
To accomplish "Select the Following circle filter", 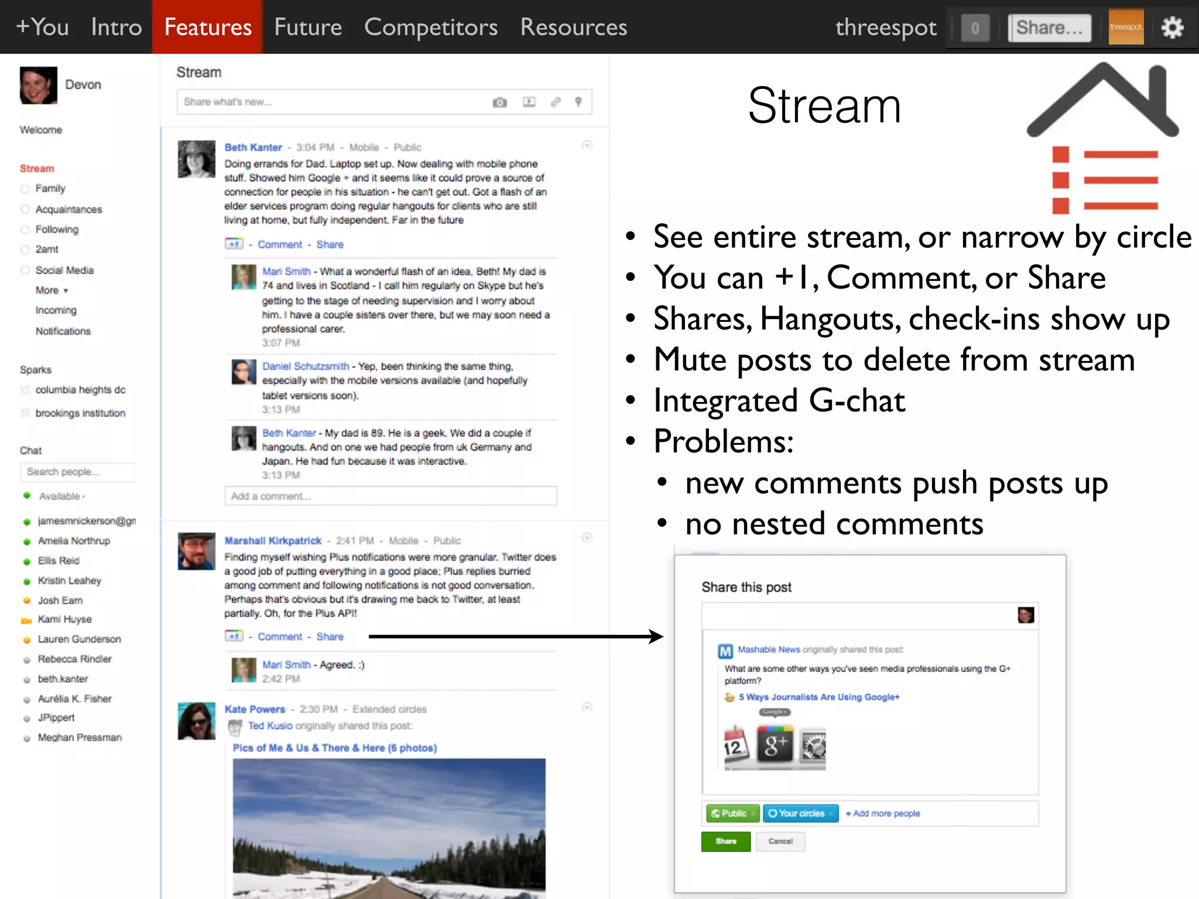I will [x=49, y=229].
